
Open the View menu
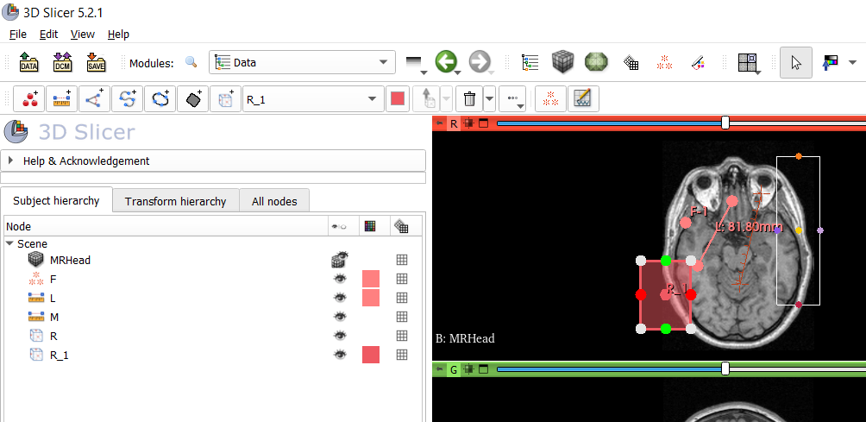coord(83,35)
